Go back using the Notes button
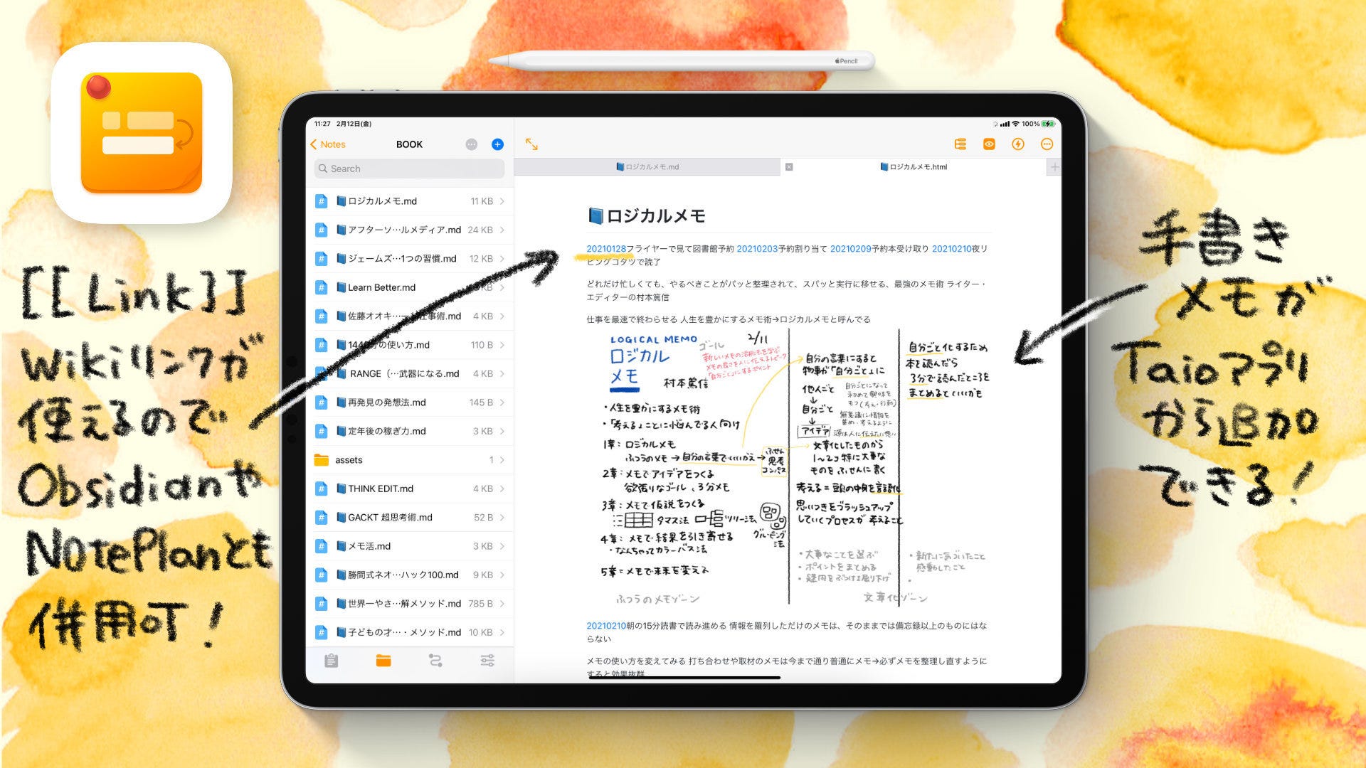Screen dimensions: 1366x768 [x=328, y=144]
